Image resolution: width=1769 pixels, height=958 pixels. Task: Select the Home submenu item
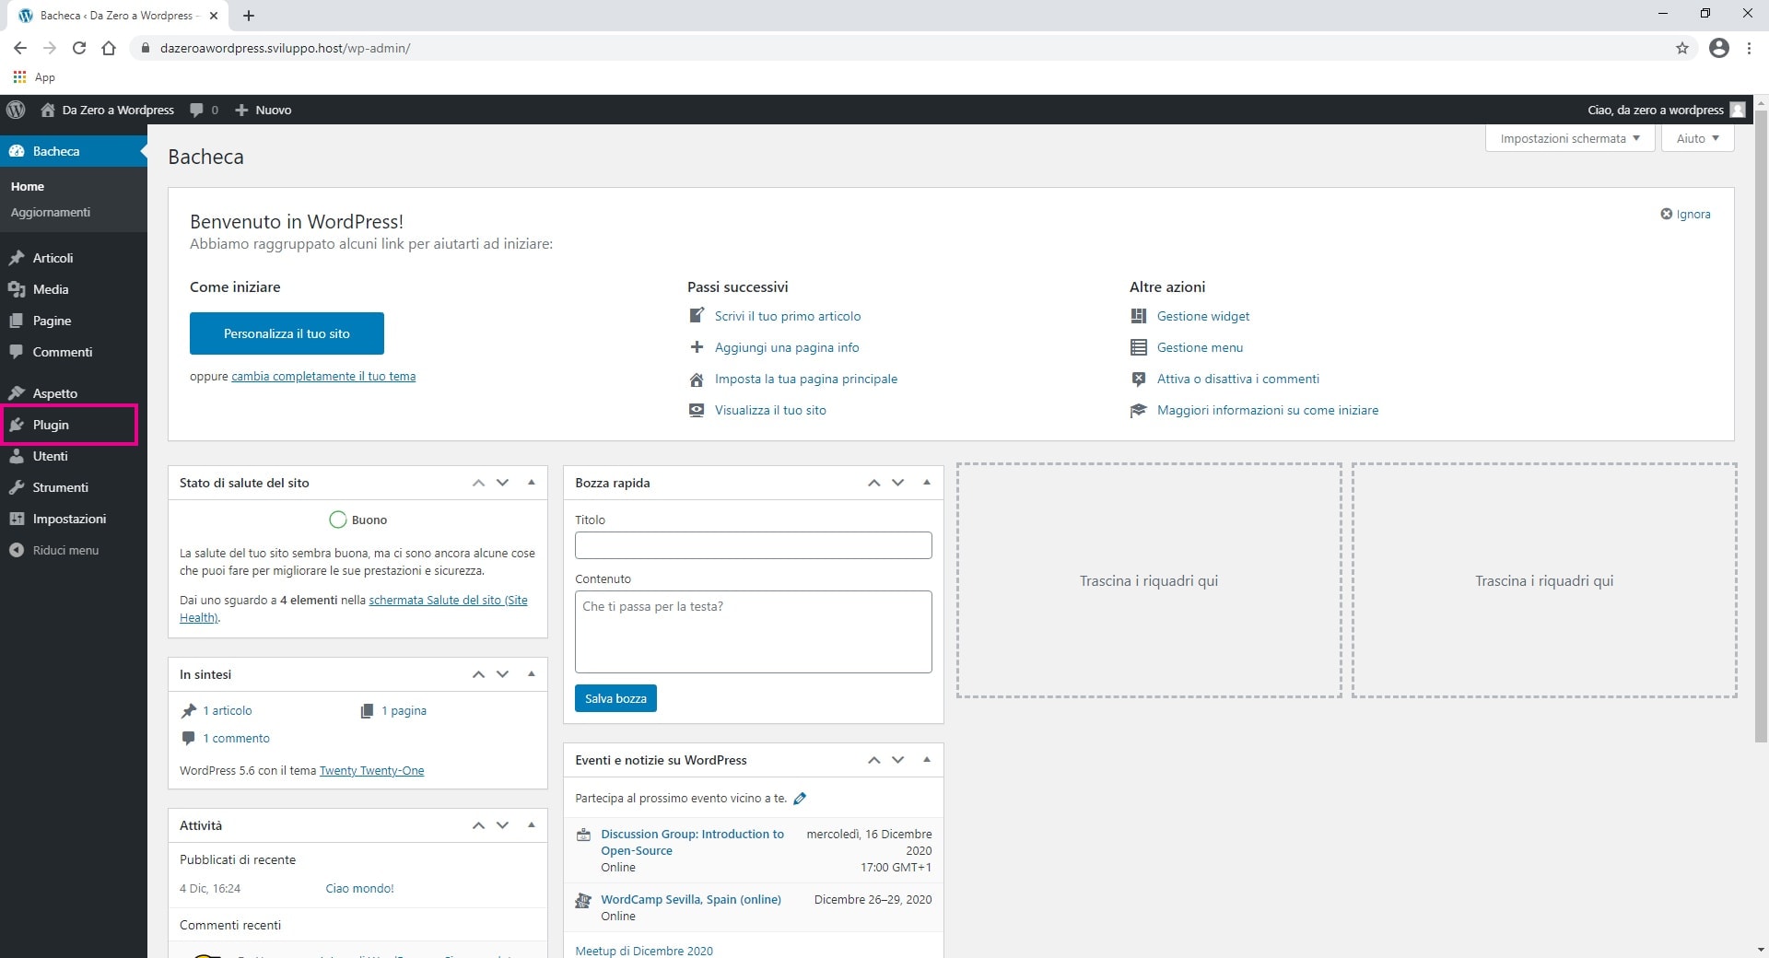coord(28,186)
